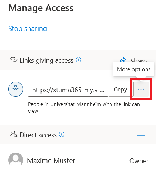Screen dimensions: 156x172
Task: Click the Owner role label
Action: [x=139, y=161]
